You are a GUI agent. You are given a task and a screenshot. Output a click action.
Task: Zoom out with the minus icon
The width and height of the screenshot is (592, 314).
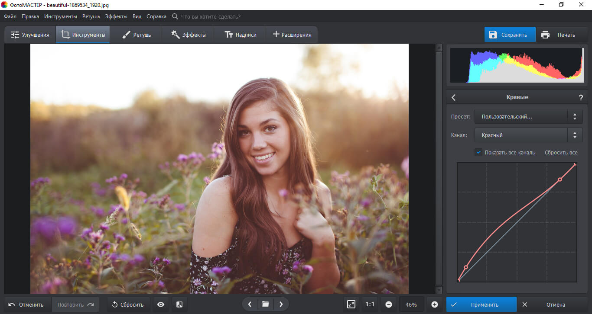tap(389, 304)
